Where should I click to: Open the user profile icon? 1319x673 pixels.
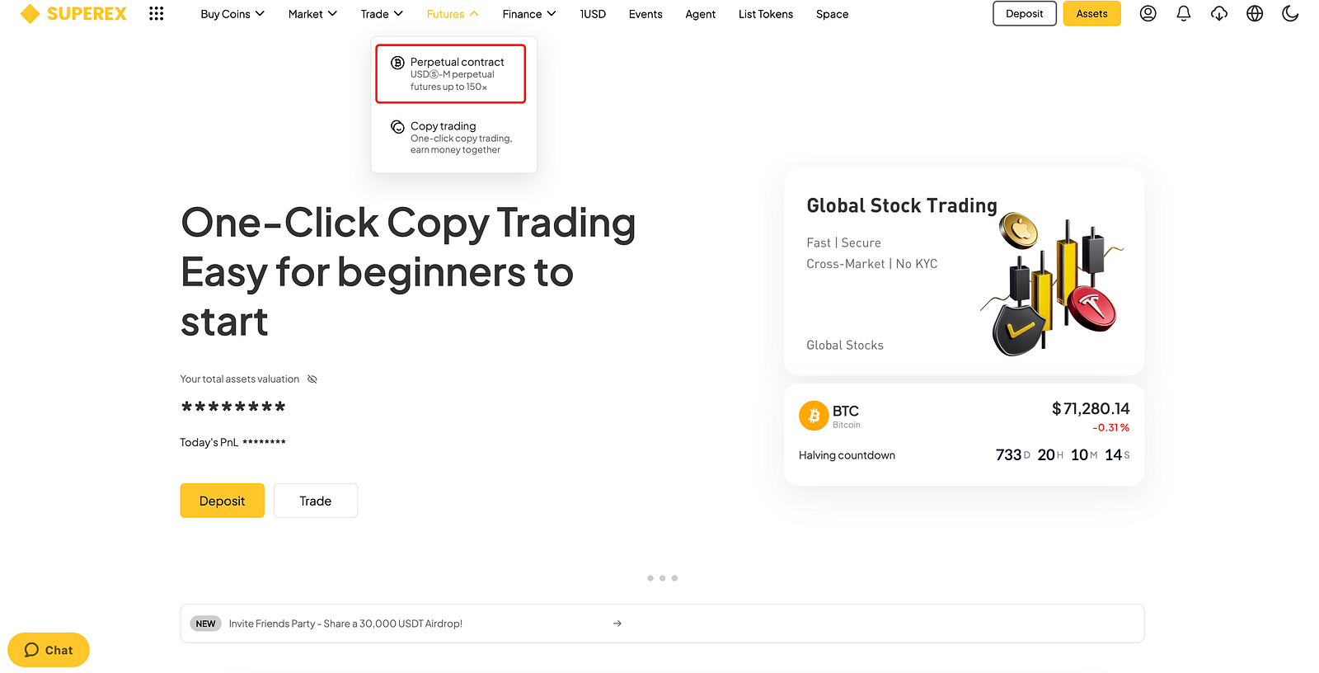pos(1148,14)
